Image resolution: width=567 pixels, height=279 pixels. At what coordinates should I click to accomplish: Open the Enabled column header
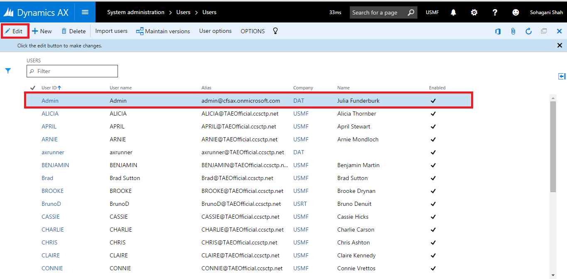tap(437, 88)
